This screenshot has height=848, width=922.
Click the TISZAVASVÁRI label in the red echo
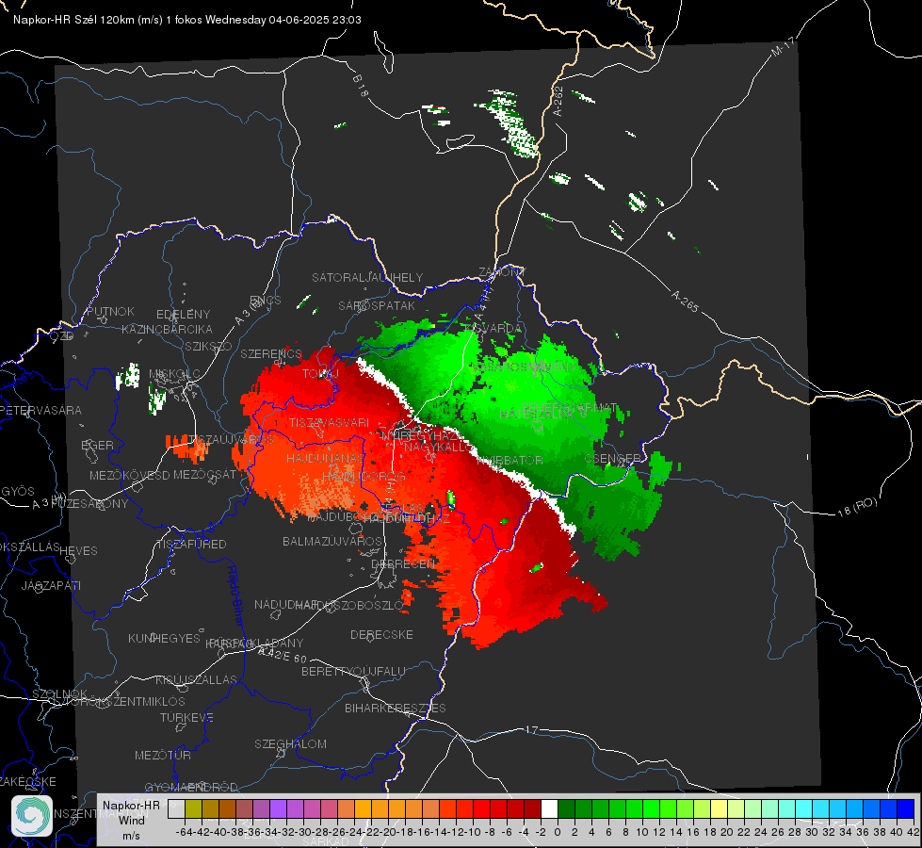330,422
